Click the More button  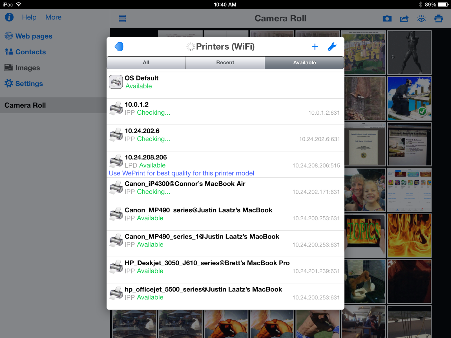click(53, 17)
